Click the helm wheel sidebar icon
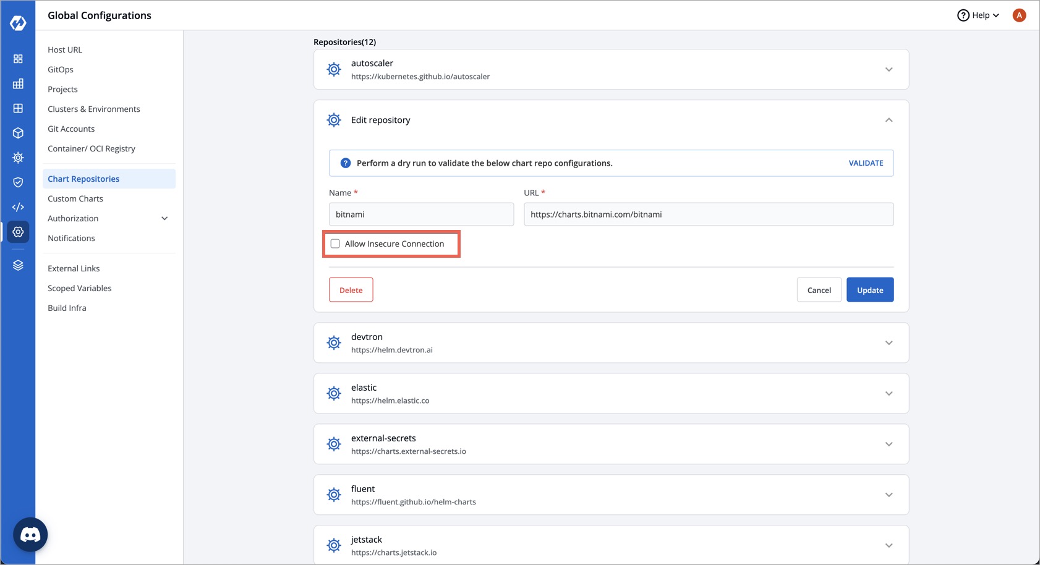This screenshot has height=565, width=1040. point(18,158)
